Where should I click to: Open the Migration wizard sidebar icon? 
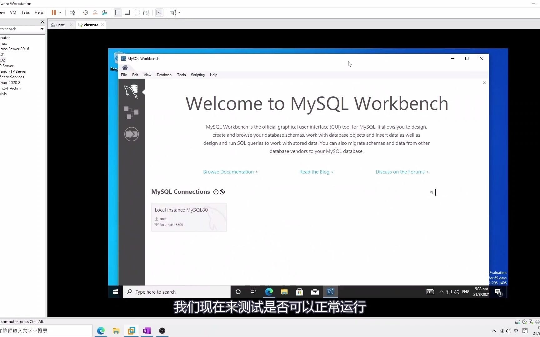[x=131, y=134]
